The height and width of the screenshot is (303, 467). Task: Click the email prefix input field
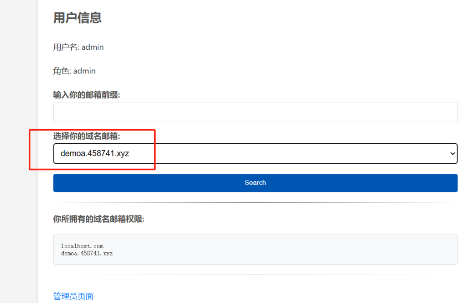pyautogui.click(x=255, y=112)
